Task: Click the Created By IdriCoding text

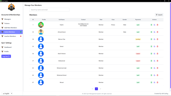Action: [x=161, y=94]
